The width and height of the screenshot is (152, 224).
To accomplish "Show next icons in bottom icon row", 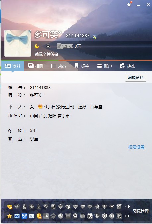I will pyautogui.click(x=129, y=216).
